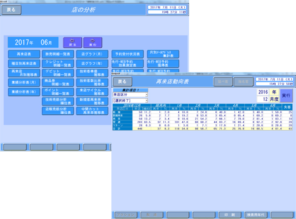The width and height of the screenshot is (296, 219).
Task: Open 再来店 月別推移表 report
Action: pyautogui.click(x=24, y=73)
